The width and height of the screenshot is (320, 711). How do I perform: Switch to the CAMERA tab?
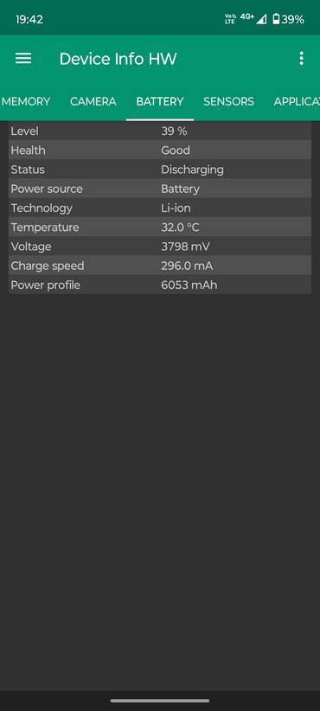coord(93,101)
